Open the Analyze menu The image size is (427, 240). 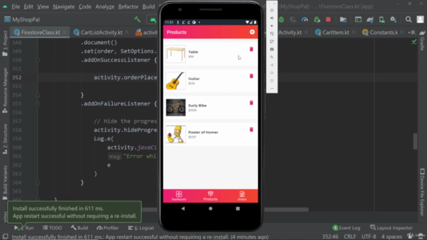pos(105,7)
